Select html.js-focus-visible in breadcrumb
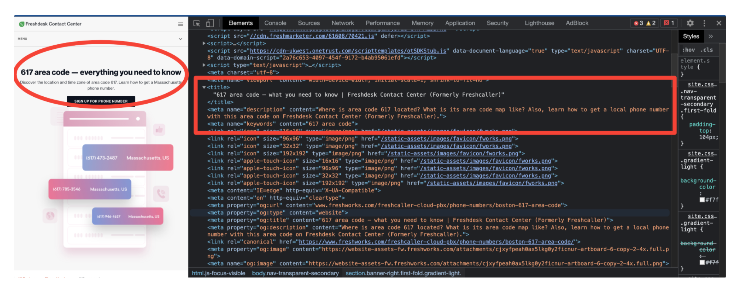742x293 pixels. [219, 273]
